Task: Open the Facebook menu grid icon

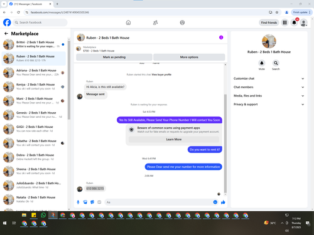Action: coord(284,23)
